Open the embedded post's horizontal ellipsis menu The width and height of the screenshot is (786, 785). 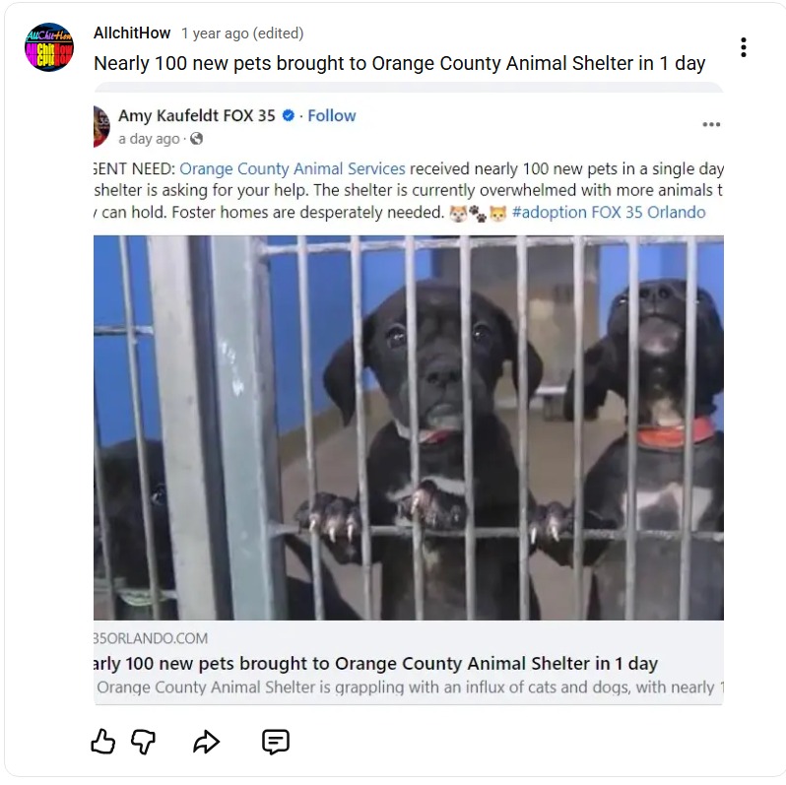click(x=711, y=124)
